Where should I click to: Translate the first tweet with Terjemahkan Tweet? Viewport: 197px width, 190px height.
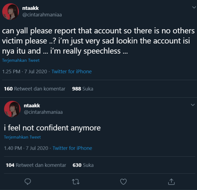[21, 60]
